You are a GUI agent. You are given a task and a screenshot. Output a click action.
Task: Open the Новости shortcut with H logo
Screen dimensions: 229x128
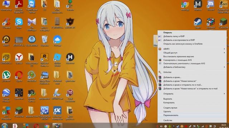pos(70,59)
